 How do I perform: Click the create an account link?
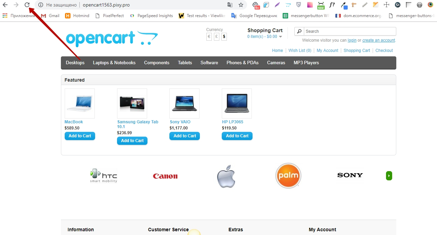tap(379, 40)
